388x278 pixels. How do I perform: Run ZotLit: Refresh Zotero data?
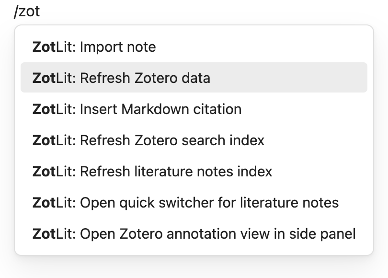click(194, 78)
